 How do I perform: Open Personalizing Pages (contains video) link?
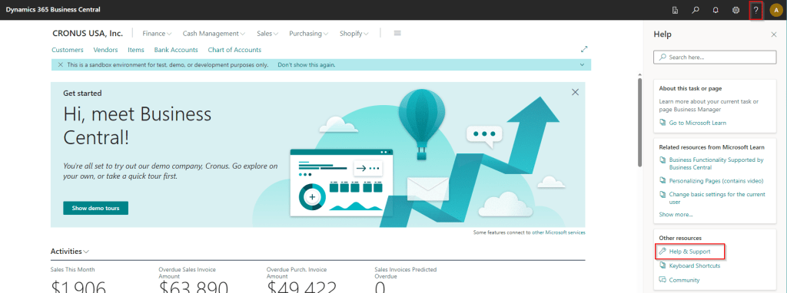(716, 180)
